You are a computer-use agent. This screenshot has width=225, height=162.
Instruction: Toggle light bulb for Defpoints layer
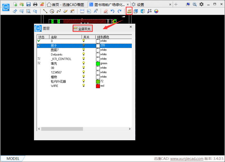(x=84, y=54)
